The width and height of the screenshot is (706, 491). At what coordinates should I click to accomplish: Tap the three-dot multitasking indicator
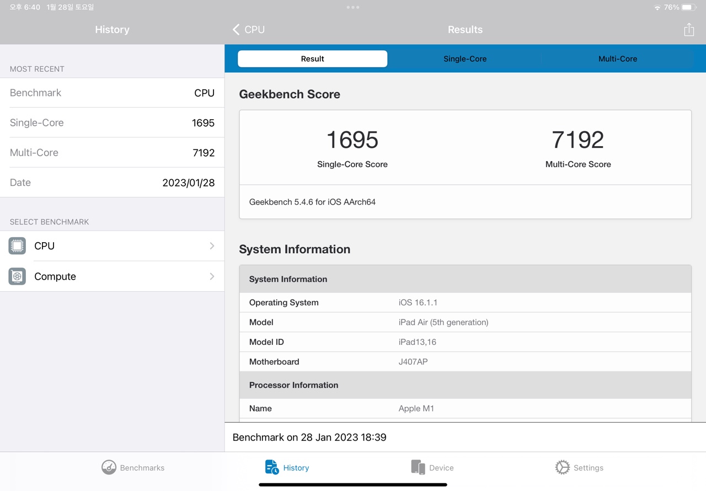coord(353,7)
